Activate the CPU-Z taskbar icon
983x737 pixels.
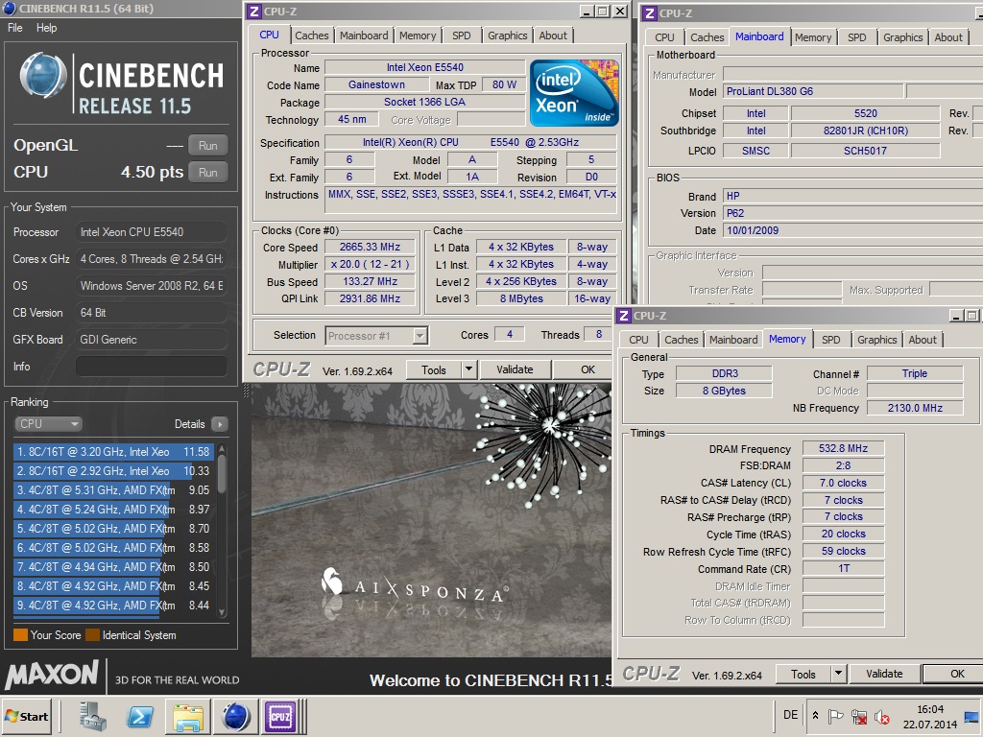coord(279,717)
